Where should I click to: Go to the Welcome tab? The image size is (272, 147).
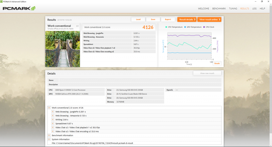pyautogui.click(x=203, y=8)
